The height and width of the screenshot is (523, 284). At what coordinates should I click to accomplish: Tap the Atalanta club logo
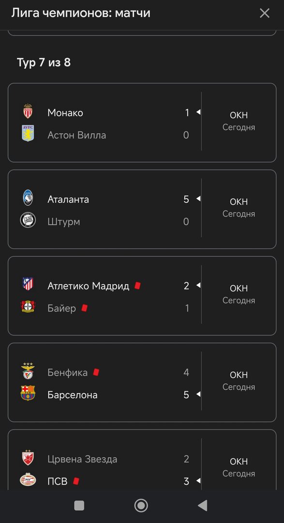pos(28,198)
